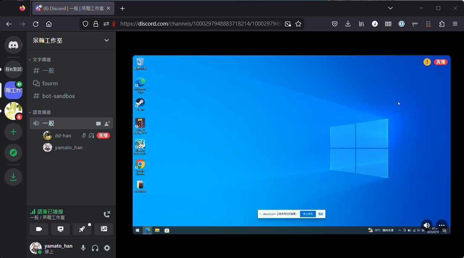Collapse the 語音頻道 category
Screen dimensions: 464x258
41,112
